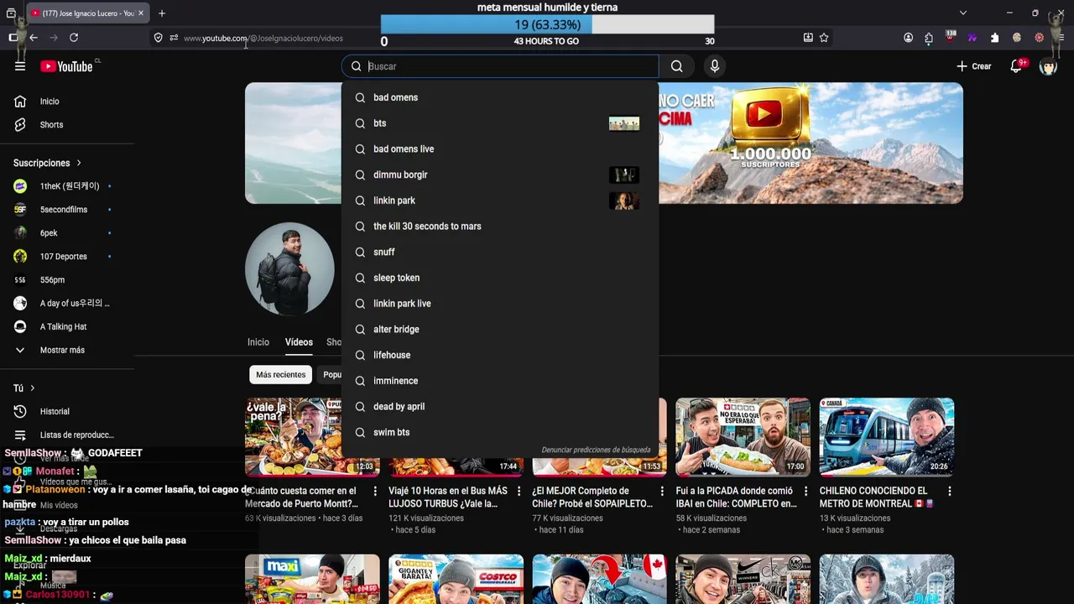
Task: Click the channel profile picture
Action: (289, 269)
